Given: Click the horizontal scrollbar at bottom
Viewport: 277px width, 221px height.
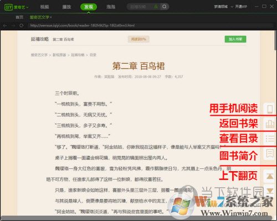Looking at the screenshot, I should 137,218.
